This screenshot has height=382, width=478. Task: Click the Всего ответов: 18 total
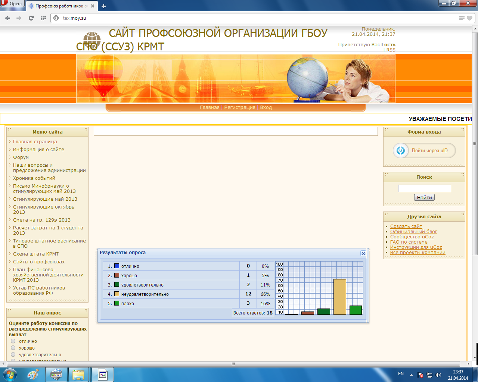point(253,313)
